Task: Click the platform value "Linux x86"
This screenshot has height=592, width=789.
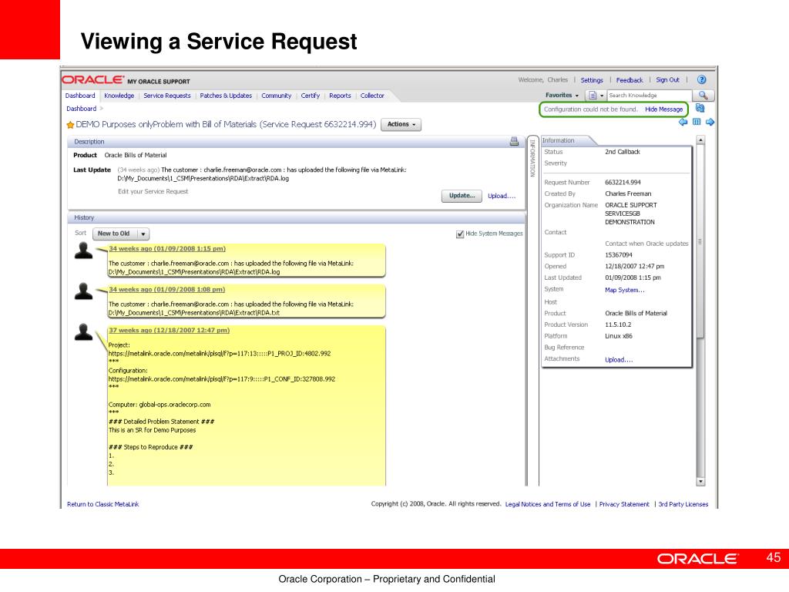Action: click(x=619, y=336)
